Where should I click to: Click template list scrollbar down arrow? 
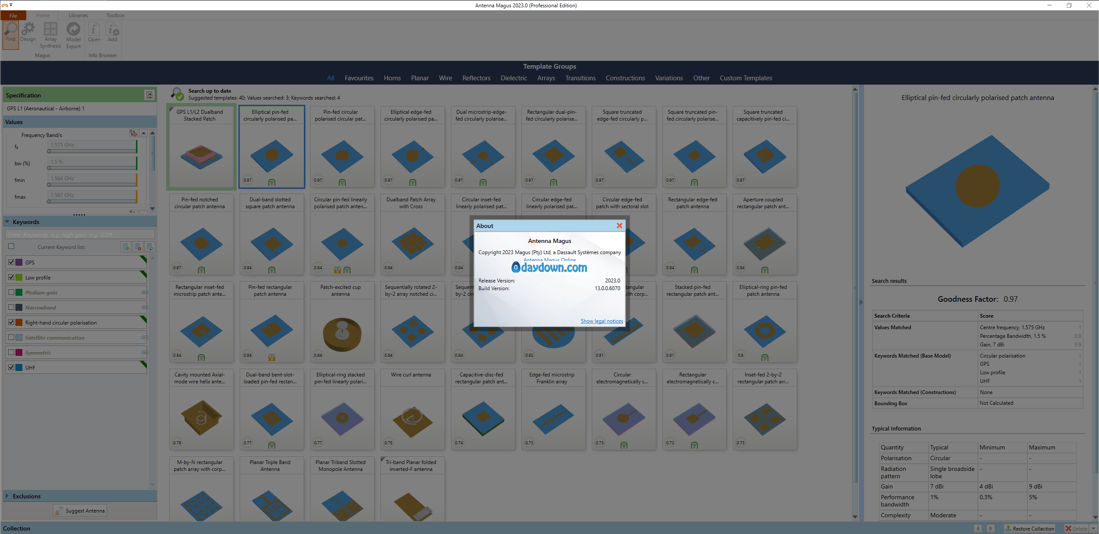855,517
